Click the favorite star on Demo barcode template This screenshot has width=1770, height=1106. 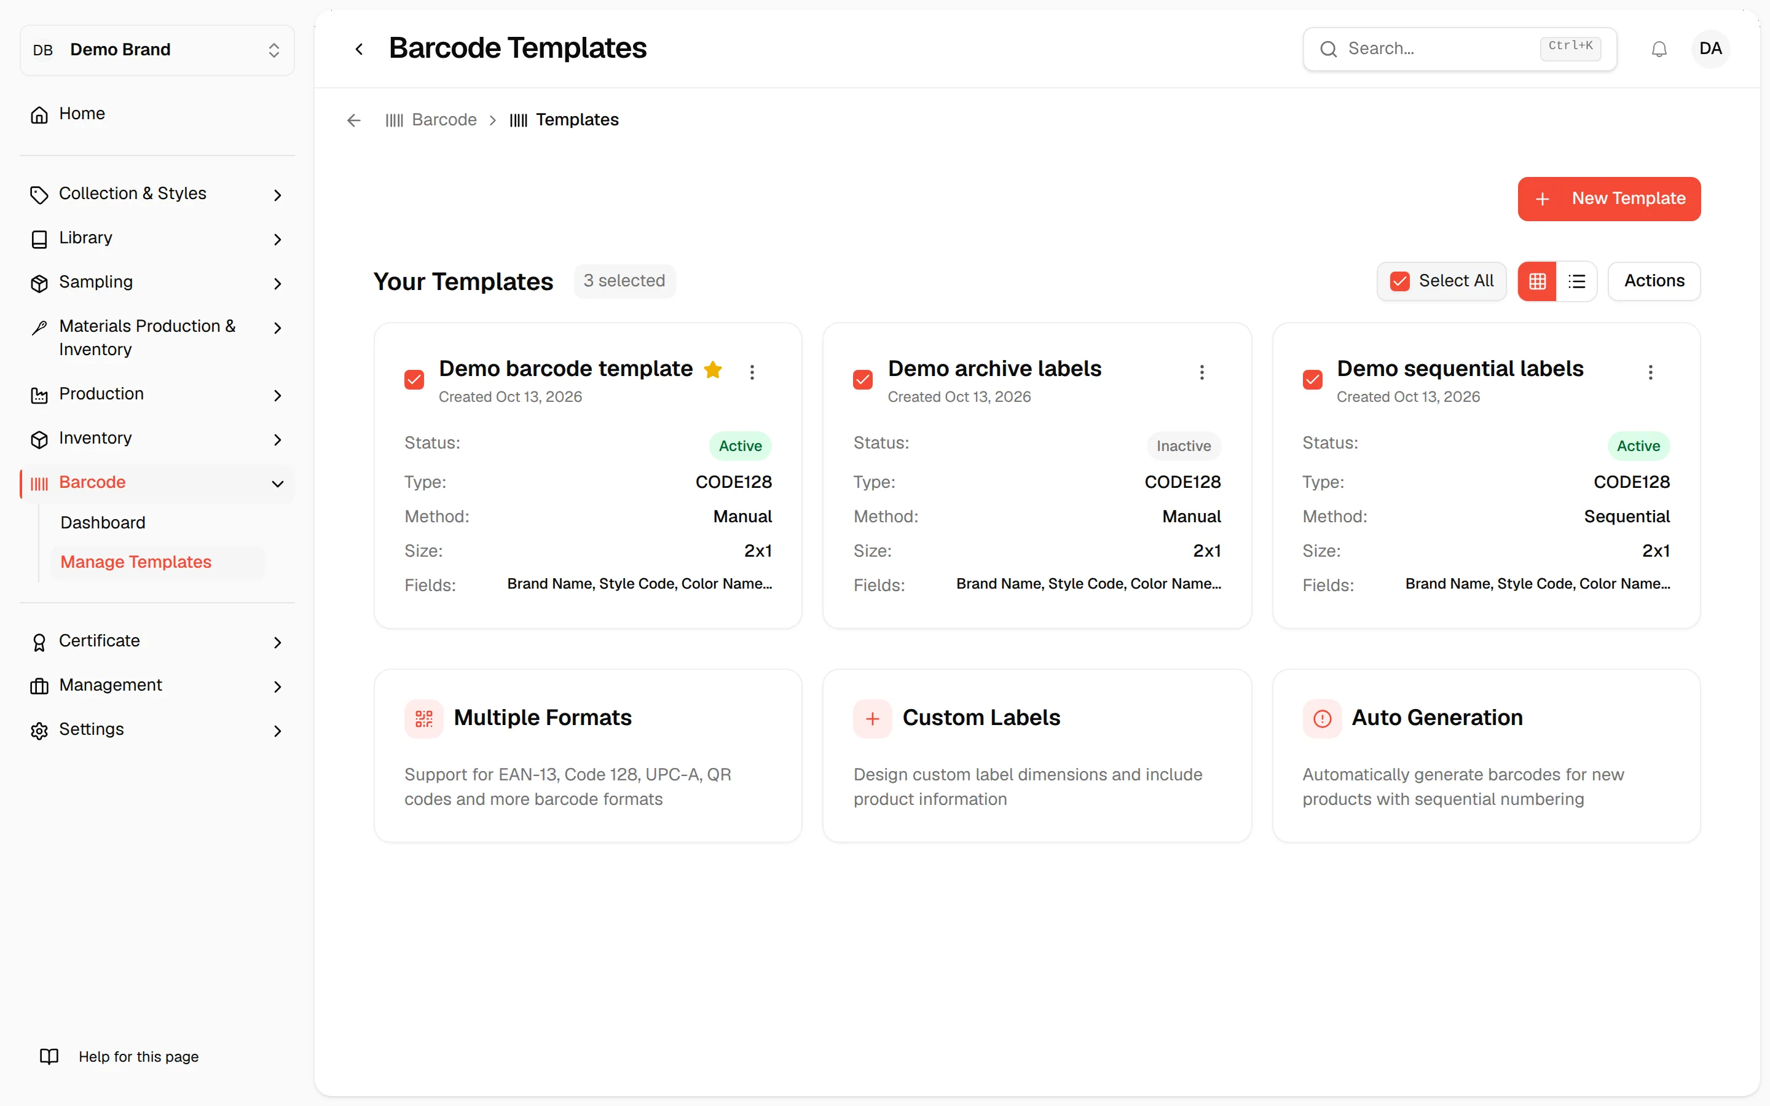coord(713,370)
